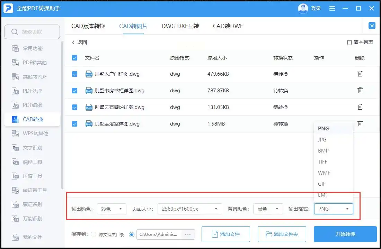Choose JPG from the output format list
This screenshot has width=381, height=249.
[322, 140]
